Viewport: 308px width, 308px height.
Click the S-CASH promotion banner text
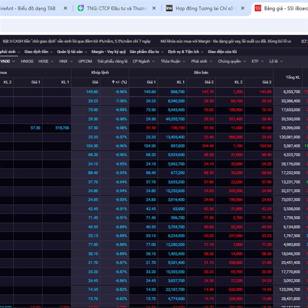tap(78, 40)
